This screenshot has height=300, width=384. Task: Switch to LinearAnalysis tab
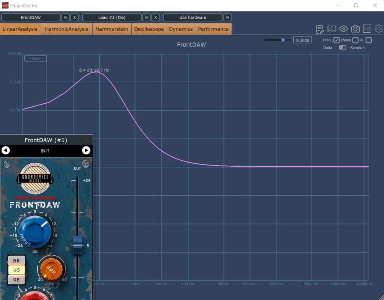(x=20, y=29)
